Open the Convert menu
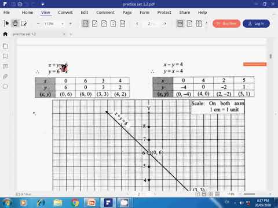The width and height of the screenshot is (278, 208). [65, 13]
